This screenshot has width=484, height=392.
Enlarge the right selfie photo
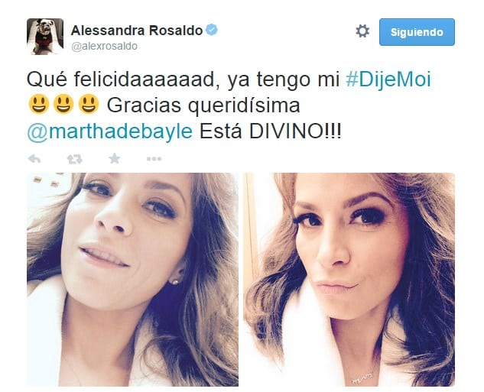pyautogui.click(x=349, y=280)
